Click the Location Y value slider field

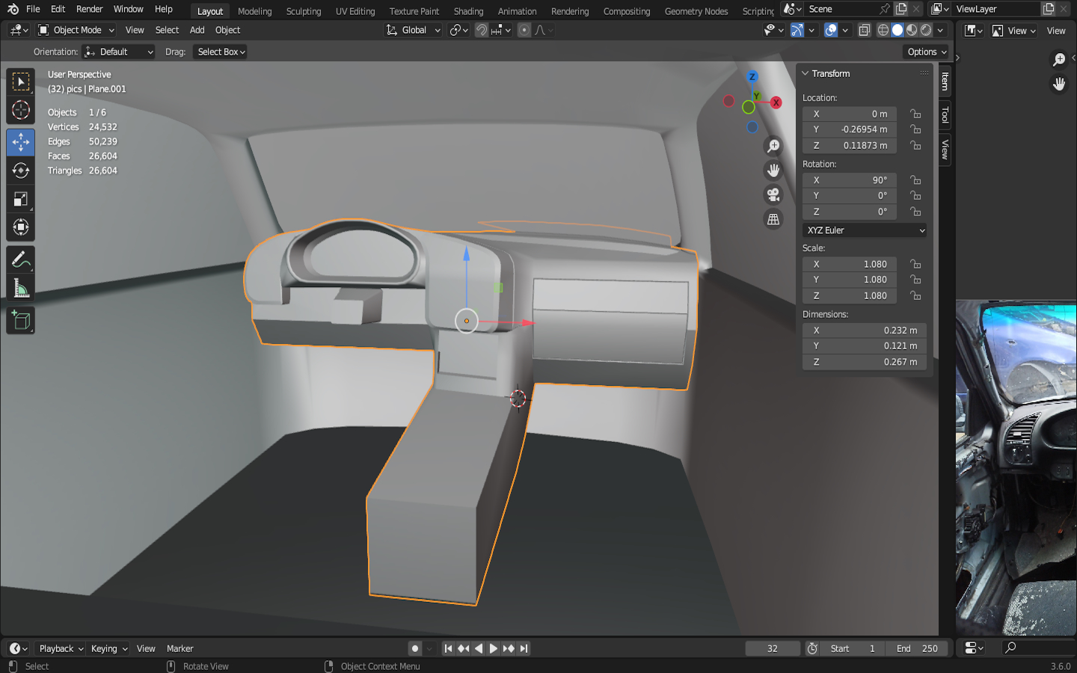tap(850, 129)
